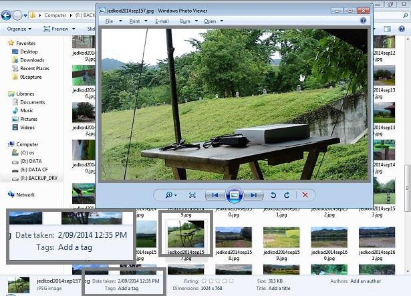The image size is (411, 296).
Task: Go to the next photo in Photo Viewer
Action: [x=253, y=195]
